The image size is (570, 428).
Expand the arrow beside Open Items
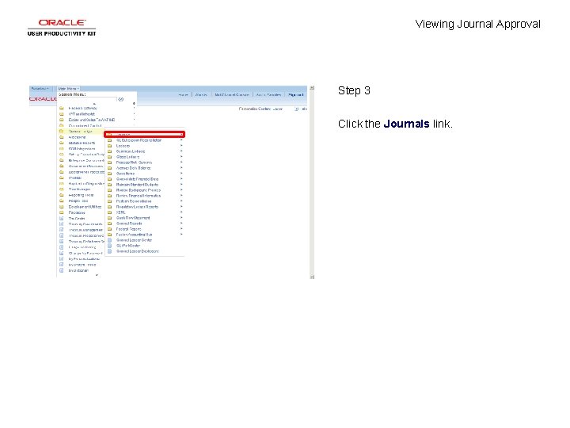click(x=181, y=174)
